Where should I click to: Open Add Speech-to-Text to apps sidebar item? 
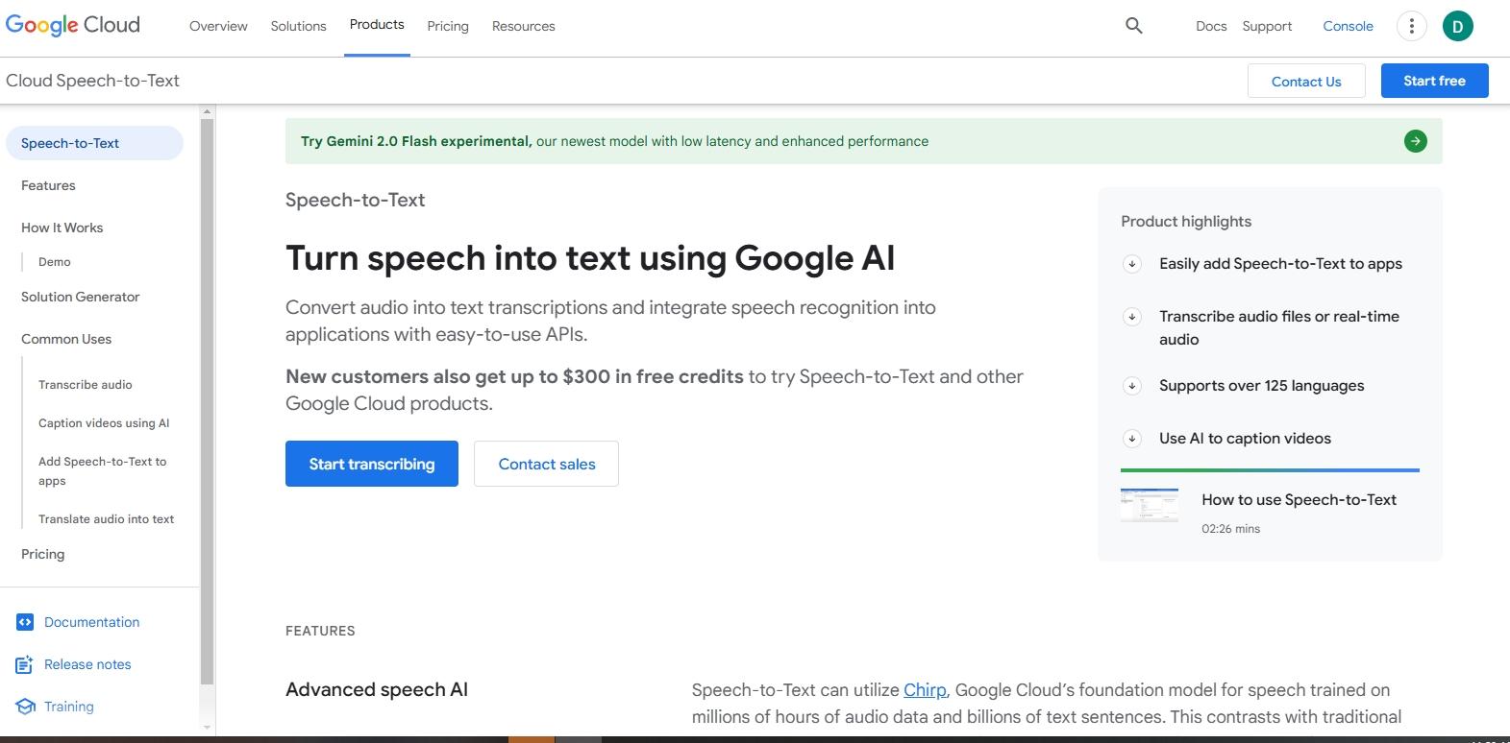[x=103, y=471]
